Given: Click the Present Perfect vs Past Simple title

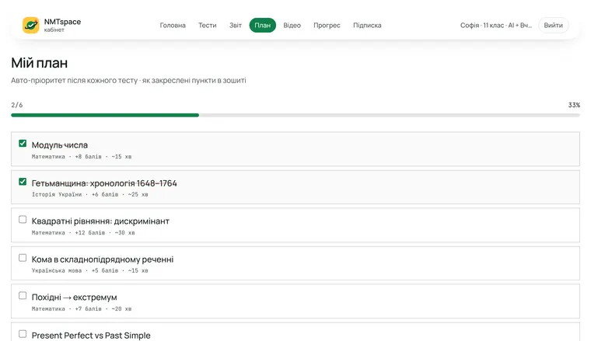Looking at the screenshot, I should pyautogui.click(x=91, y=336).
